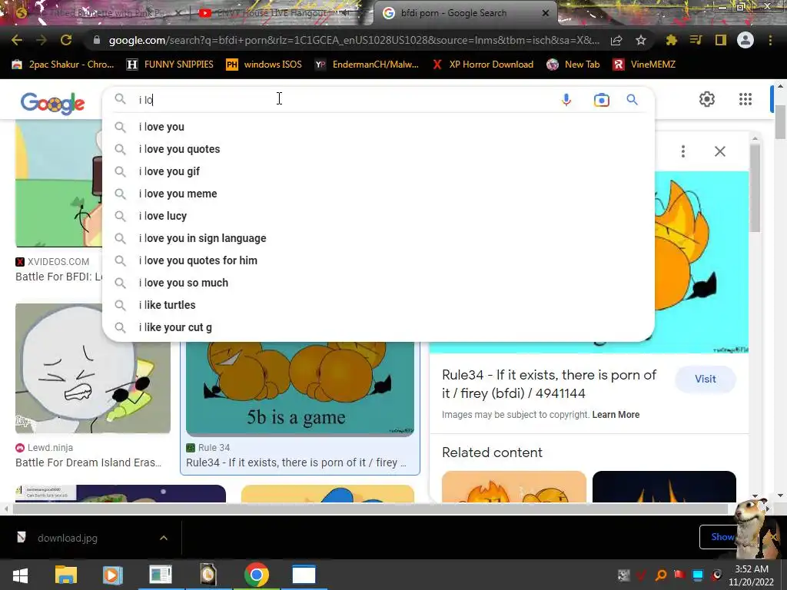The width and height of the screenshot is (787, 590).
Task: Bookmark this page with the star icon
Action: [x=640, y=40]
